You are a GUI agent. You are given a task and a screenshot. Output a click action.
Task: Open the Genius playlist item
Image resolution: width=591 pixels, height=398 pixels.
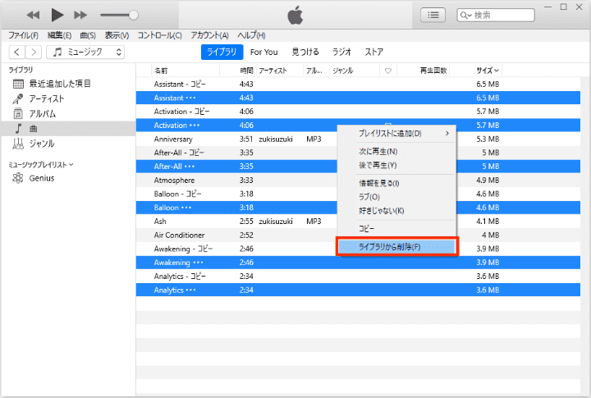point(68,178)
